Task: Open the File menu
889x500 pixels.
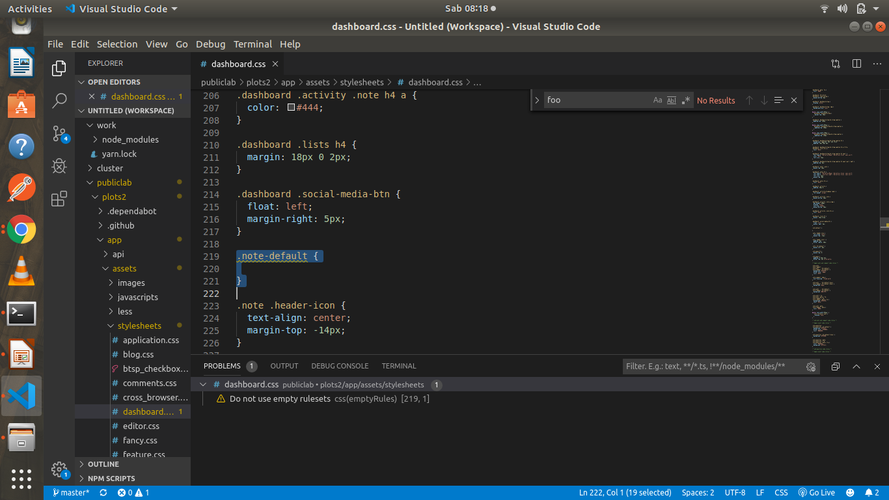Action: (x=55, y=44)
